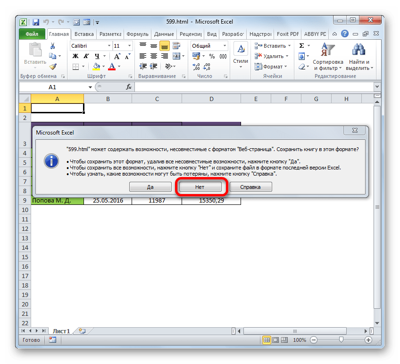This screenshot has height=364, width=400.
Task: Switch to the Вставка tab
Action: pos(84,34)
